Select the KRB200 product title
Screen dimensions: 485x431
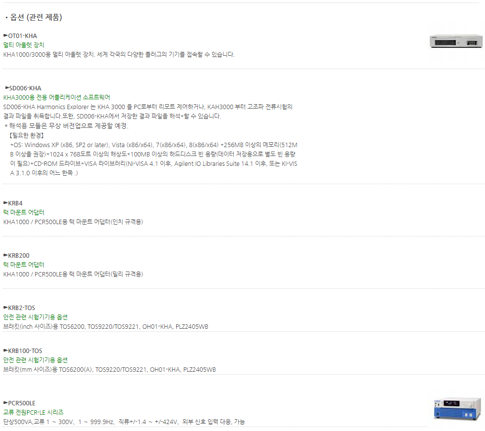tap(19, 256)
